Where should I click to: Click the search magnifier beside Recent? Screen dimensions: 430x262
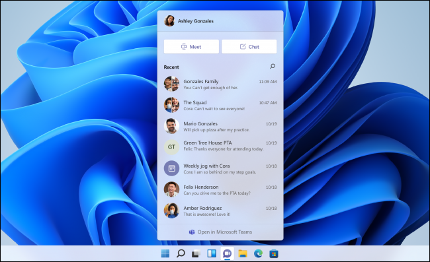coord(273,67)
